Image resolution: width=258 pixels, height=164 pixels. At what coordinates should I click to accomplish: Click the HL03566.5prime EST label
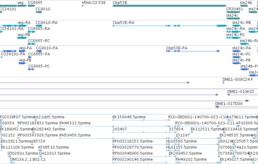[181, 141]
